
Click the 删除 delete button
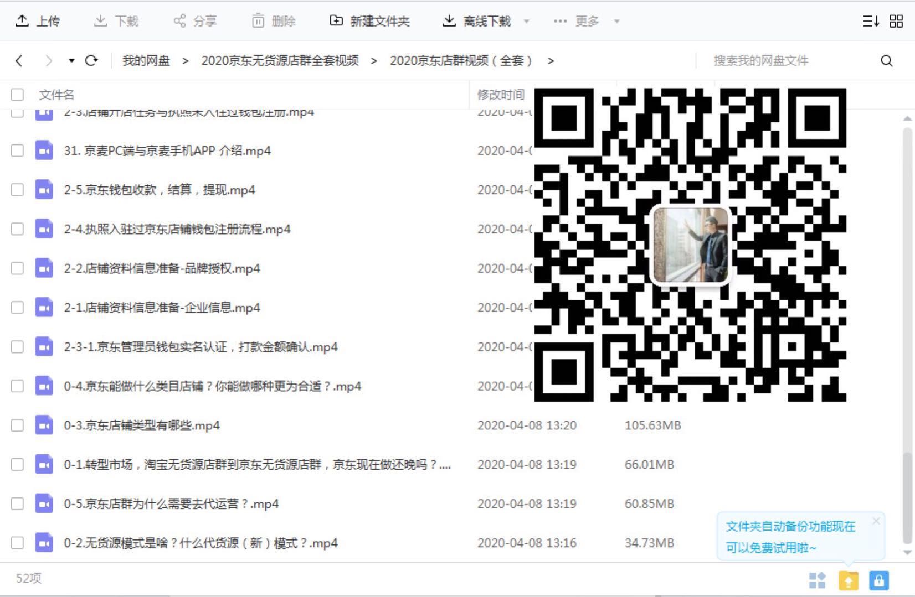pos(274,21)
